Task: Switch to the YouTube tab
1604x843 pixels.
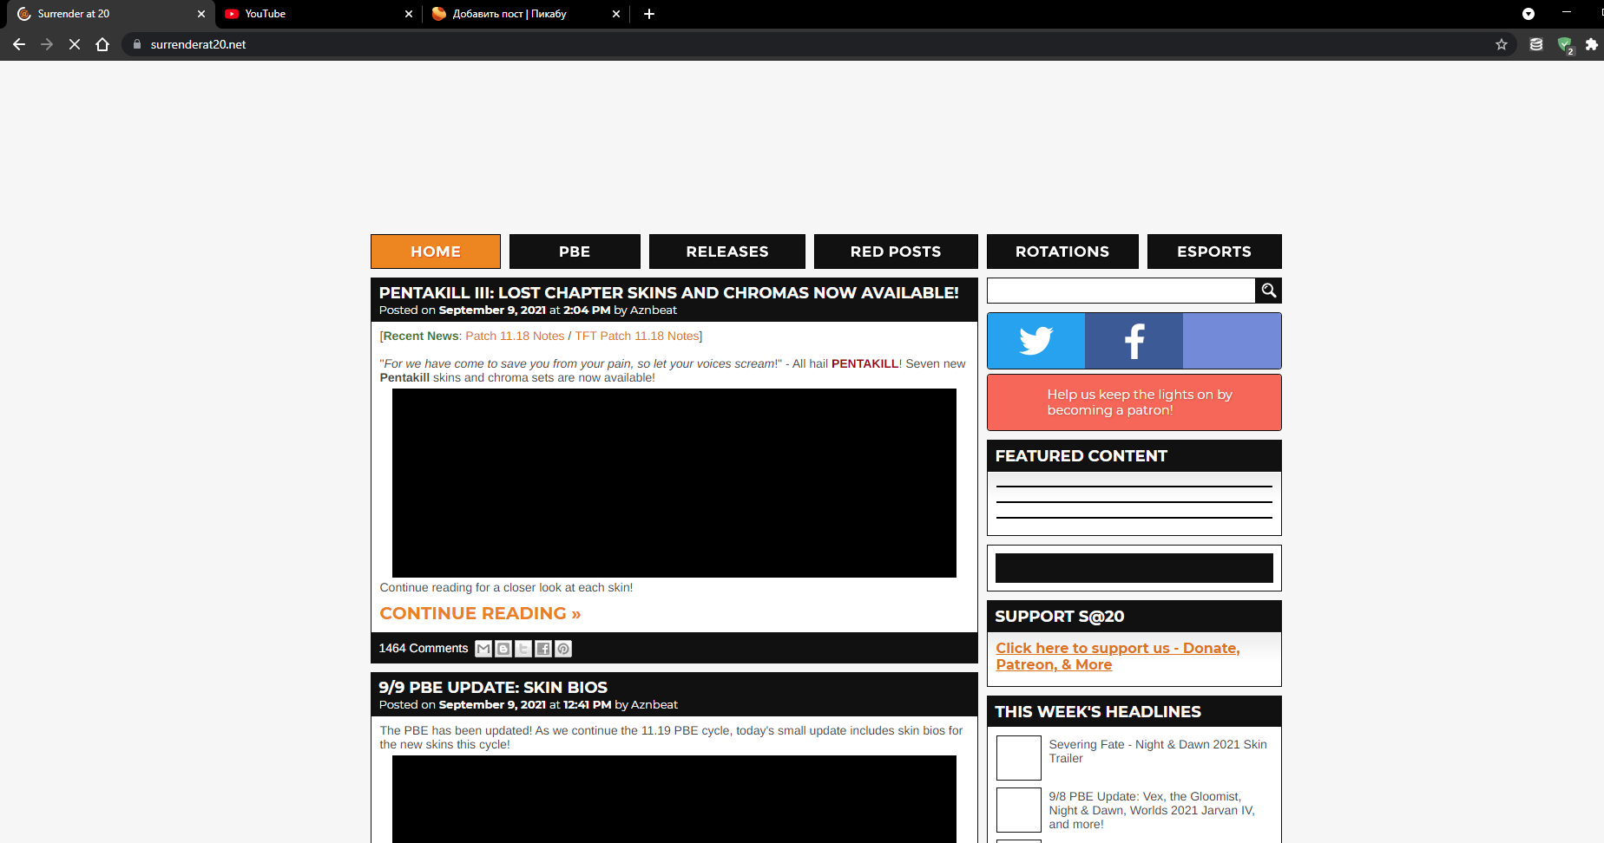Action: (x=318, y=14)
